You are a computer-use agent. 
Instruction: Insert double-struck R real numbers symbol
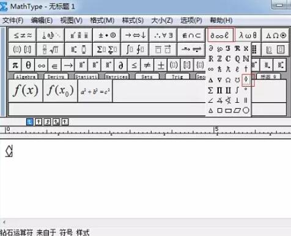pyautogui.click(x=211, y=59)
